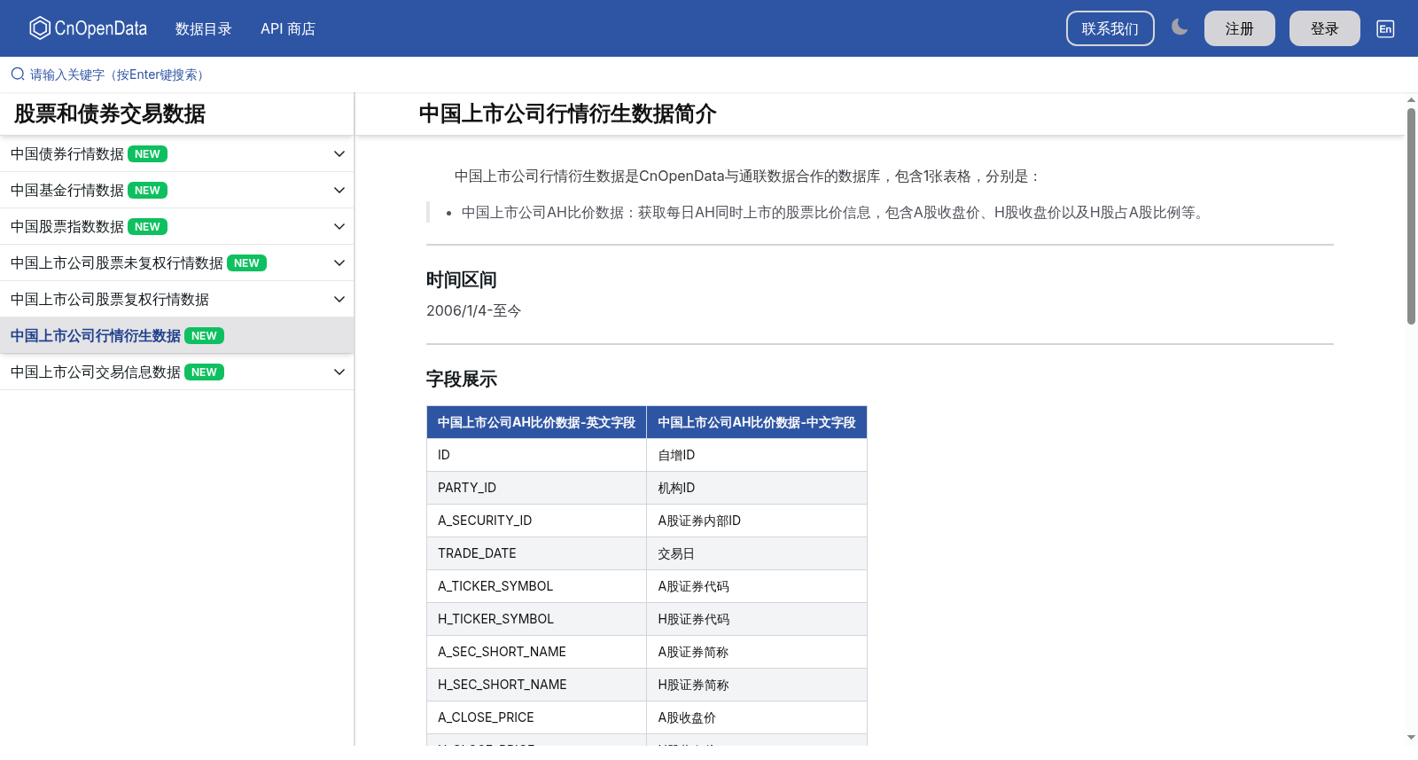This screenshot has height=760, width=1418.
Task: Click the 交易日 table cell
Action: point(757,553)
